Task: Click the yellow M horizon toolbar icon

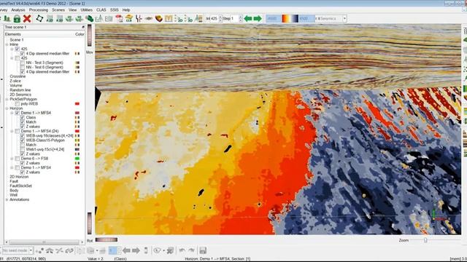Action: [x=169, y=19]
